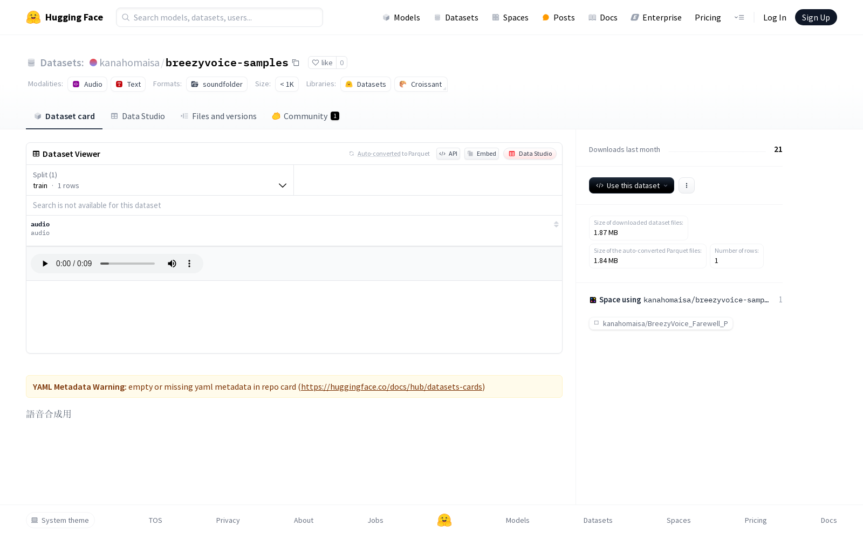Select the Croissant library tag

(x=421, y=84)
